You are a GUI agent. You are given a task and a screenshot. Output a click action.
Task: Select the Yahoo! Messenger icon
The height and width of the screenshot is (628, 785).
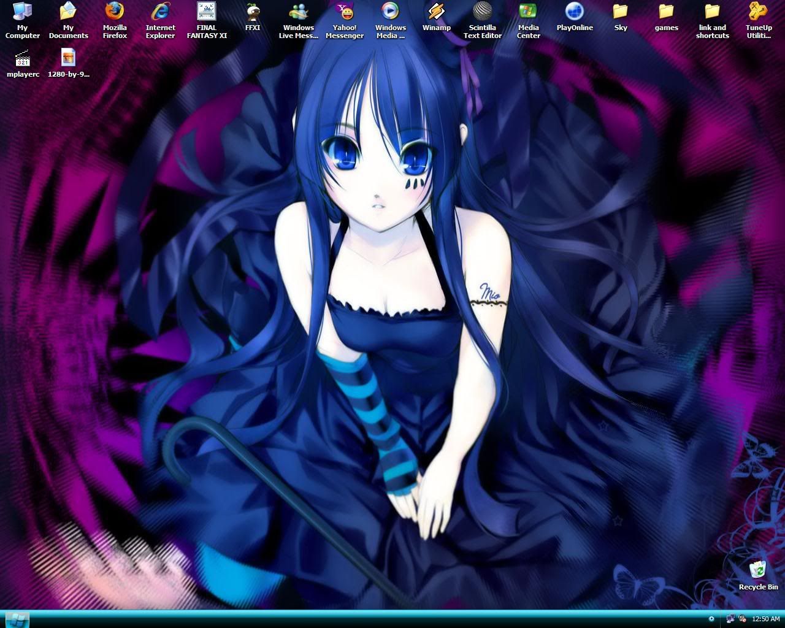345,20
